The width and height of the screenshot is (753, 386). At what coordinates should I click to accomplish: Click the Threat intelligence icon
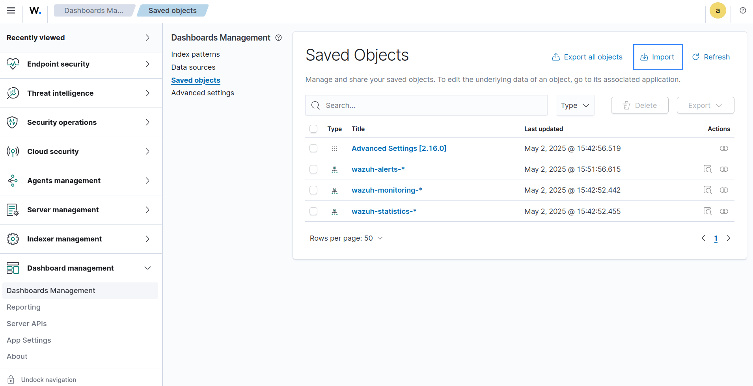pyautogui.click(x=13, y=93)
